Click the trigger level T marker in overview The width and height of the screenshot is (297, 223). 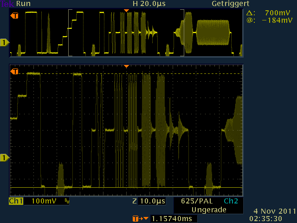click(14, 16)
